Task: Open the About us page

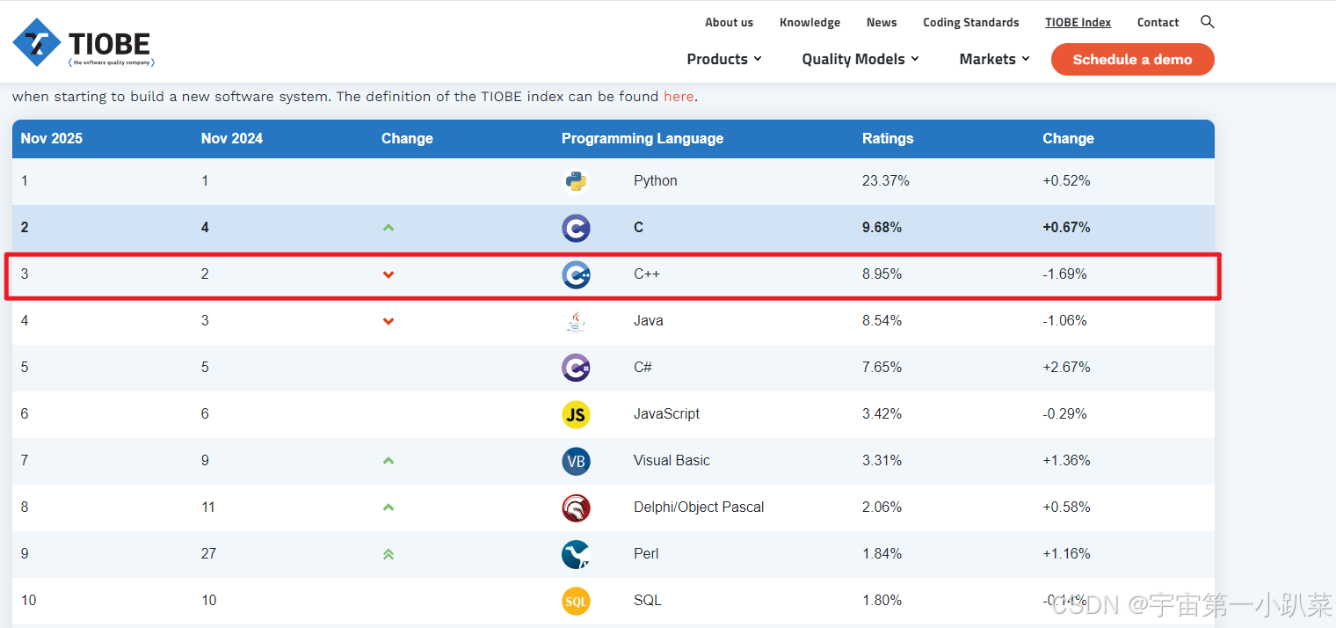Action: (x=729, y=23)
